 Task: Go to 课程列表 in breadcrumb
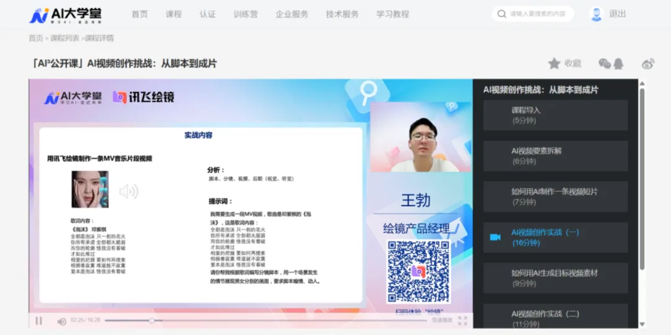click(65, 38)
